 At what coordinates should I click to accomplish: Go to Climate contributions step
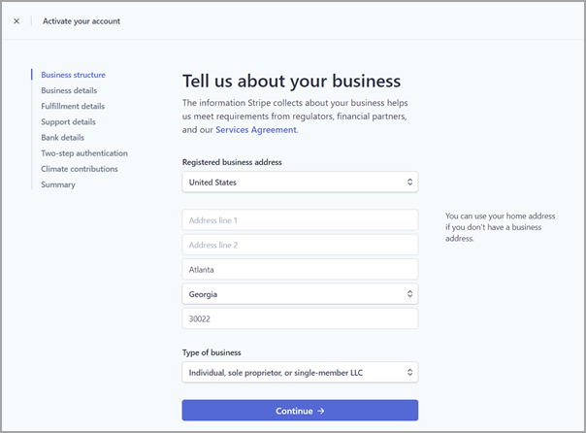(80, 169)
